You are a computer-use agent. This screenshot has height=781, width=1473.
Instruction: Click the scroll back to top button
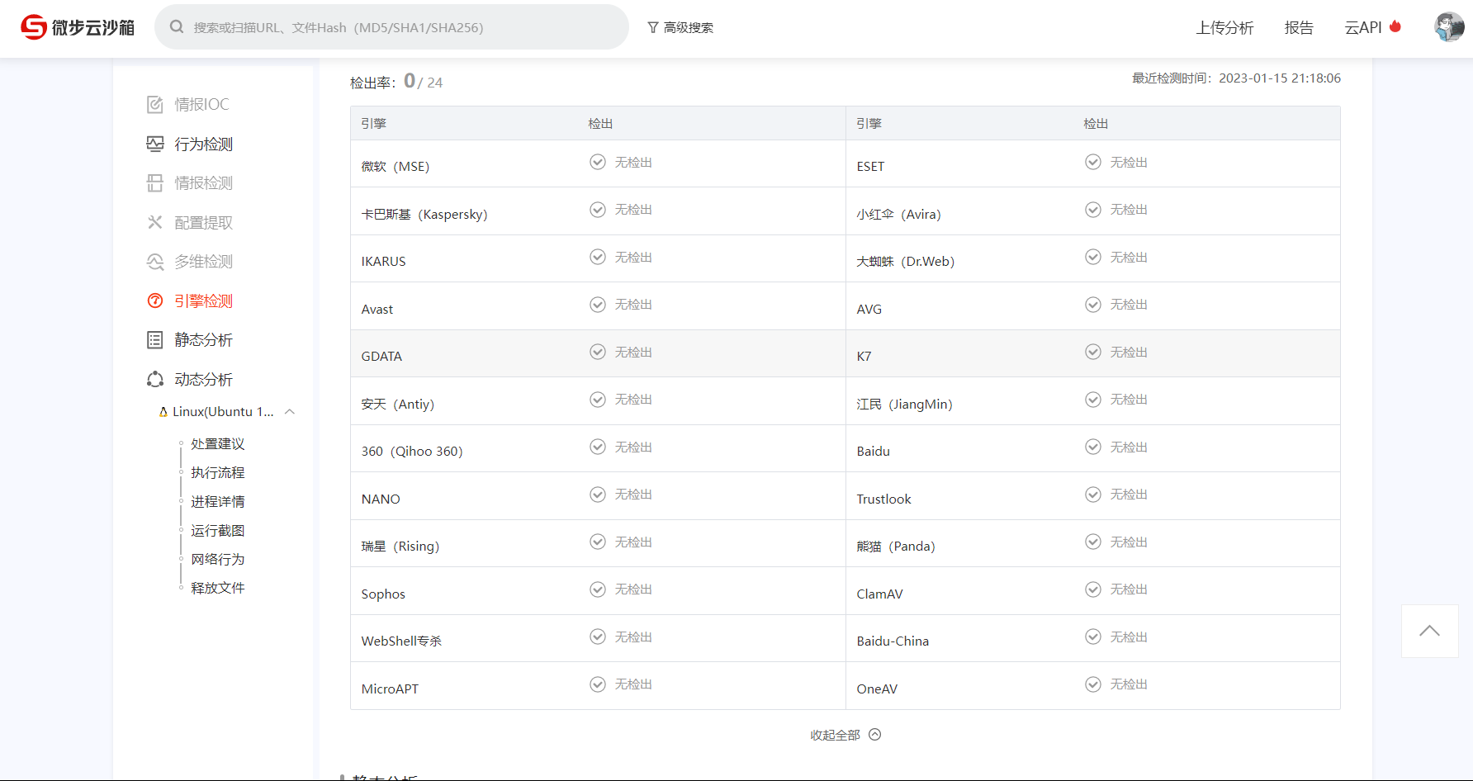coord(1429,632)
